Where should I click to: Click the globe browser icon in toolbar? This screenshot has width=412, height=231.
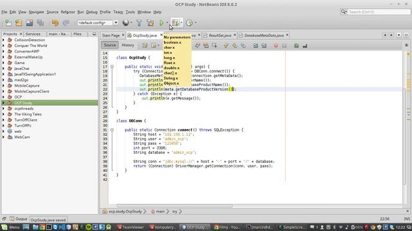126,23
